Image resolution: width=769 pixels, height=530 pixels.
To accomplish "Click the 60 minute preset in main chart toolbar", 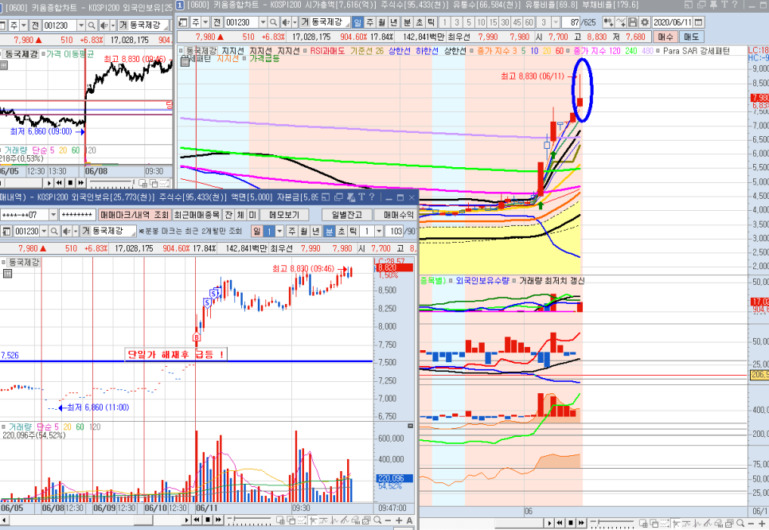I will pos(529,22).
